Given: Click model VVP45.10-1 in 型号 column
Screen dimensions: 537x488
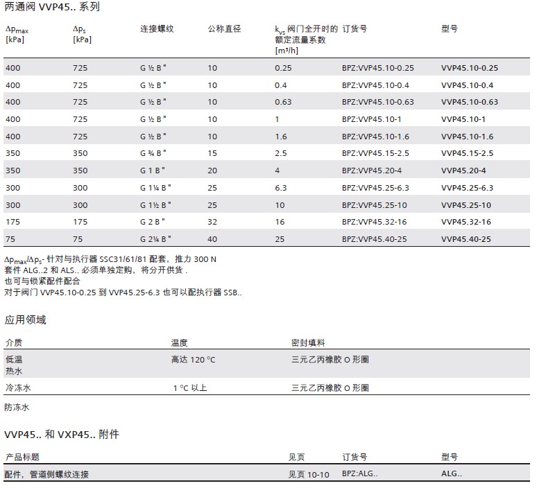Looking at the screenshot, I should coord(463,119).
